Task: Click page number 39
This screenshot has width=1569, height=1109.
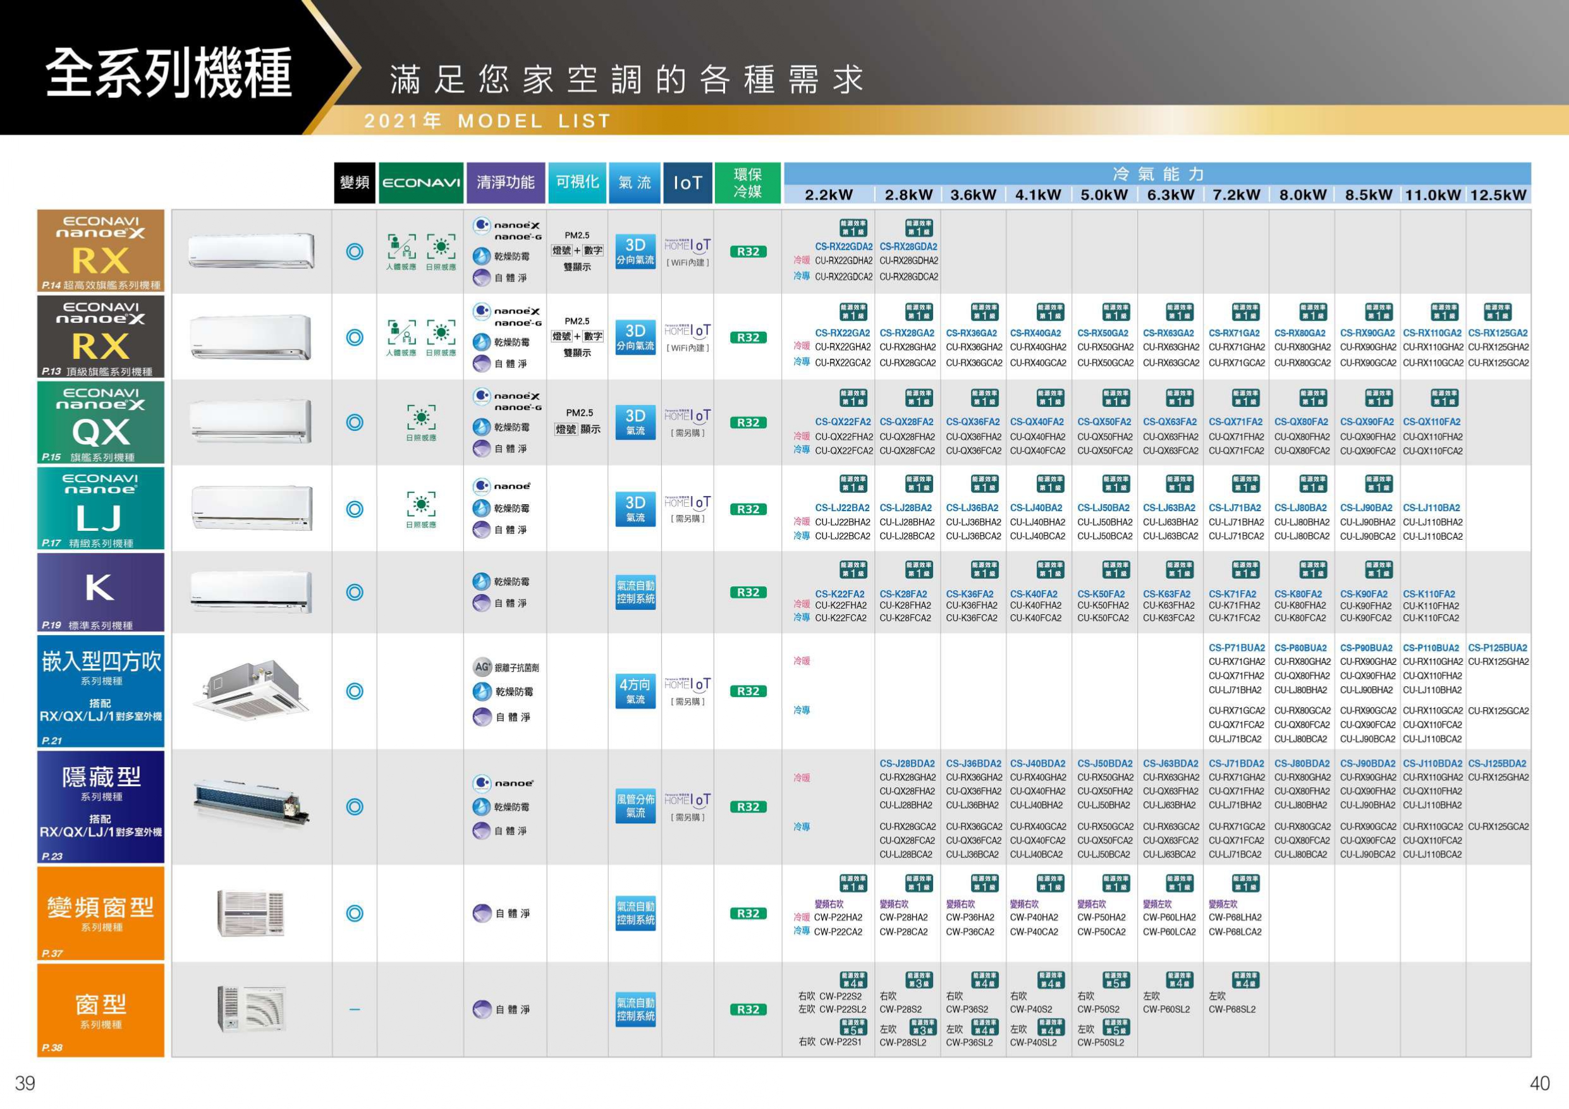Action: 25,1083
